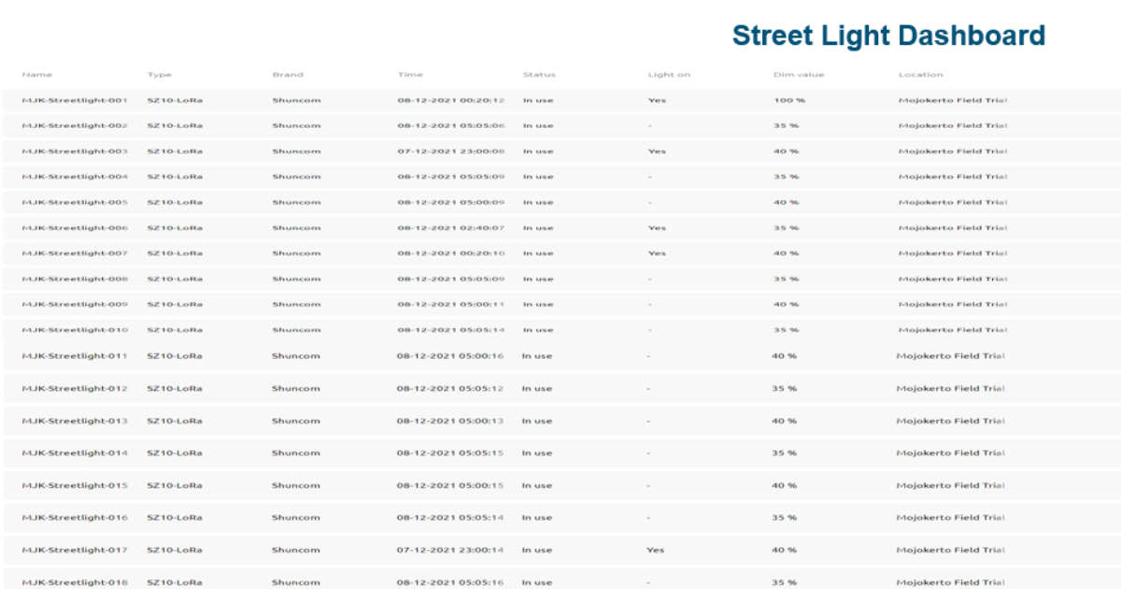
Task: Select row MJK-Streetlight-006
Action: pyautogui.click(x=560, y=227)
